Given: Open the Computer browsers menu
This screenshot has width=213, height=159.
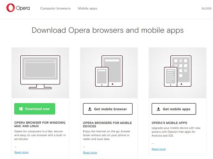Looking at the screenshot, I should click(55, 8).
